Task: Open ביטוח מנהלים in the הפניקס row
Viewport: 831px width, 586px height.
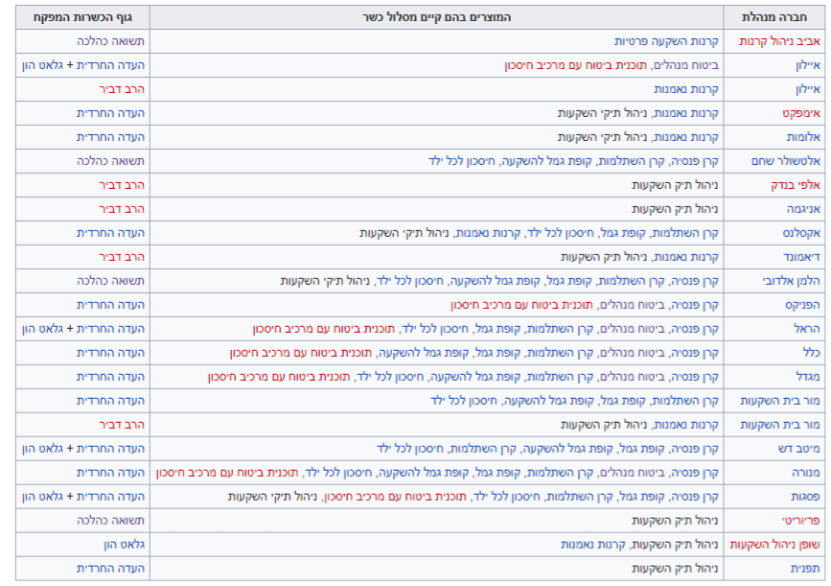Action: 633,304
